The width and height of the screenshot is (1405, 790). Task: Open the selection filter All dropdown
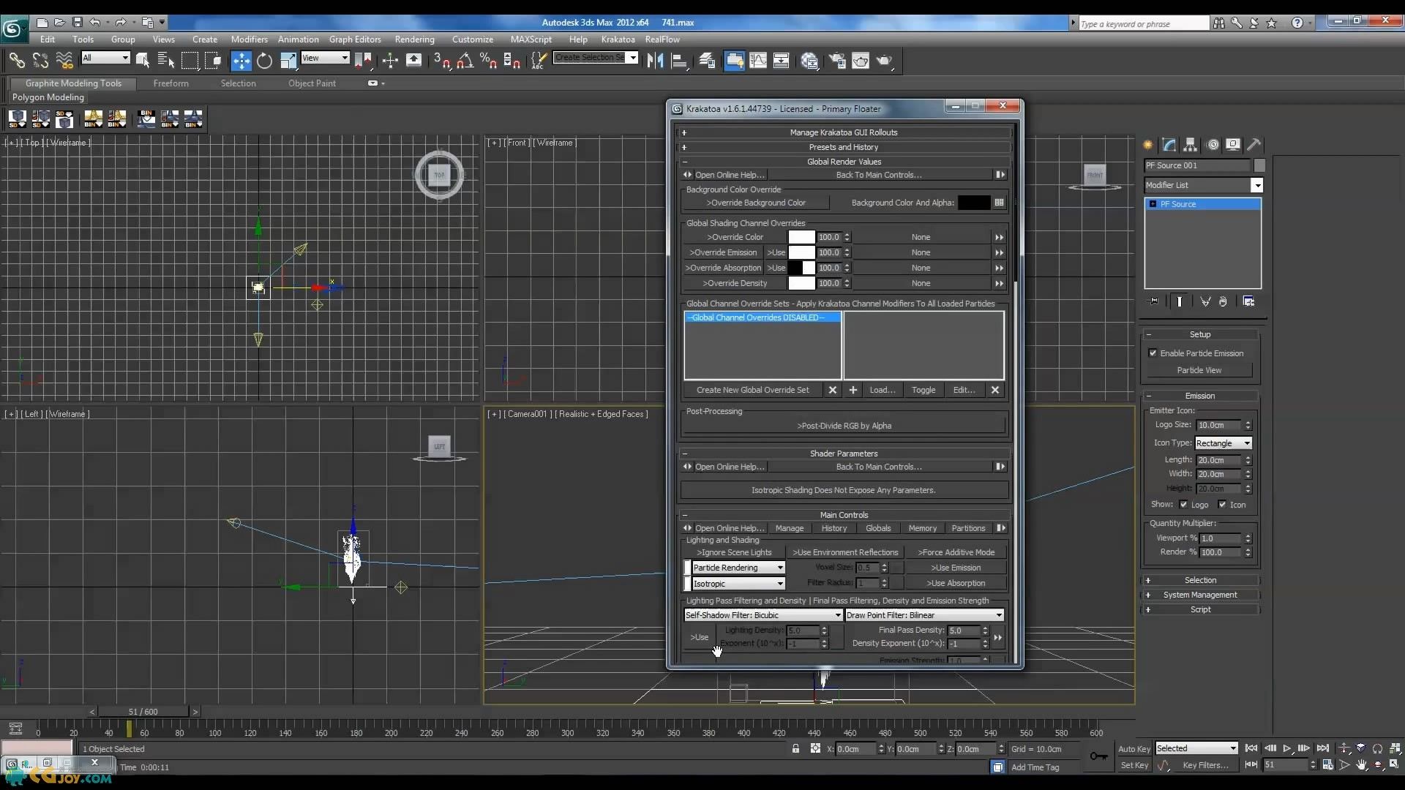point(105,58)
